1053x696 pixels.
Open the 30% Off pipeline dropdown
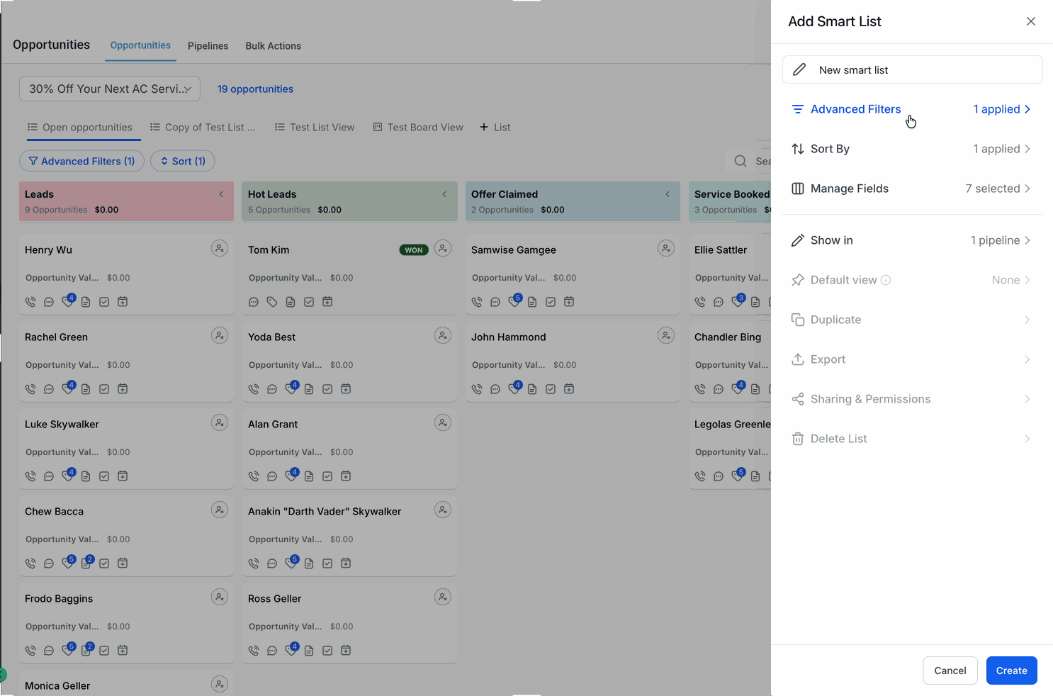pos(110,89)
